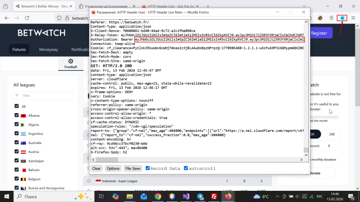Uncheck the Algeria checkbox
Viewport: 360px width, 202px height.
[x=16, y=124]
